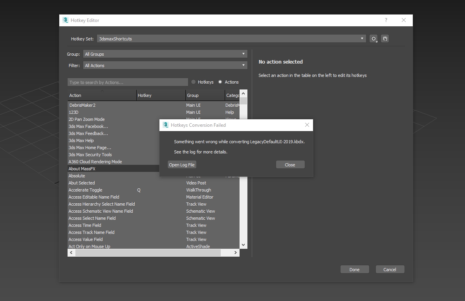Select the A360 Cloud Rendering Mode row

point(114,162)
